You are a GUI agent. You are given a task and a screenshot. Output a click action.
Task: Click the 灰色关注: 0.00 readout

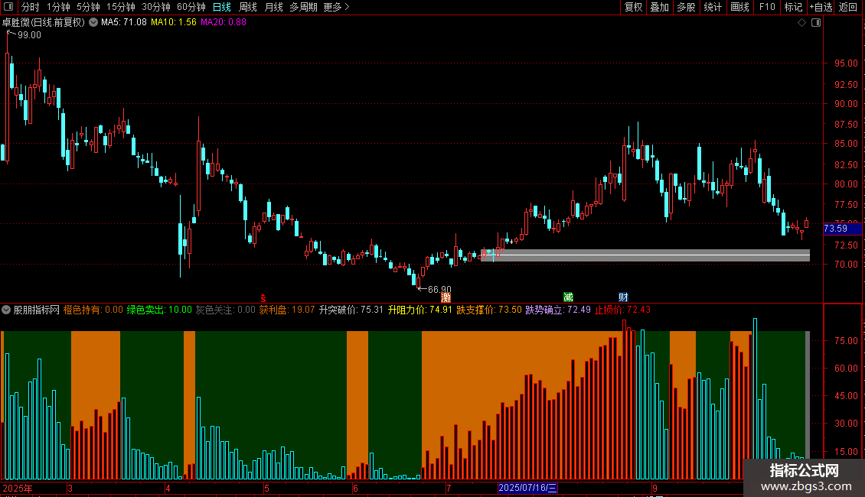point(226,310)
